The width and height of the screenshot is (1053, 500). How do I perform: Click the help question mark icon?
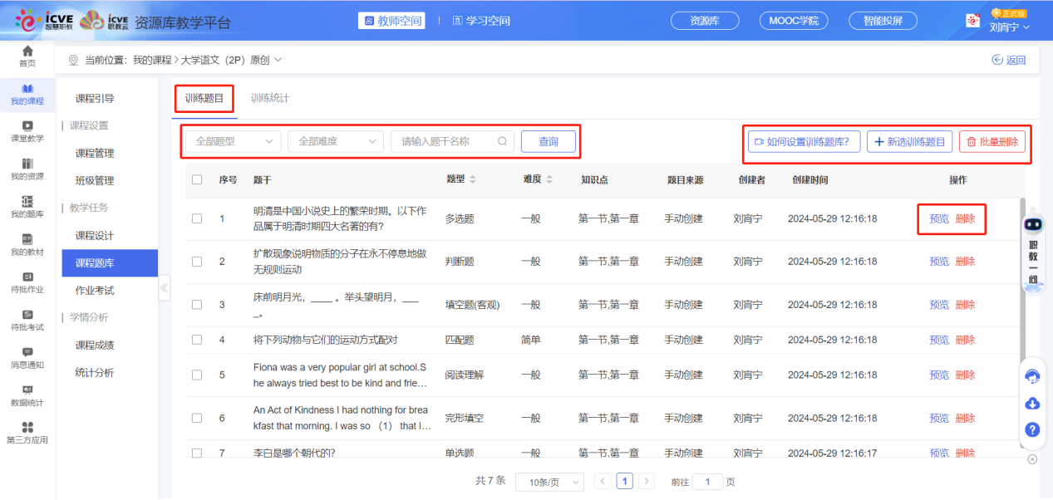click(x=1032, y=429)
